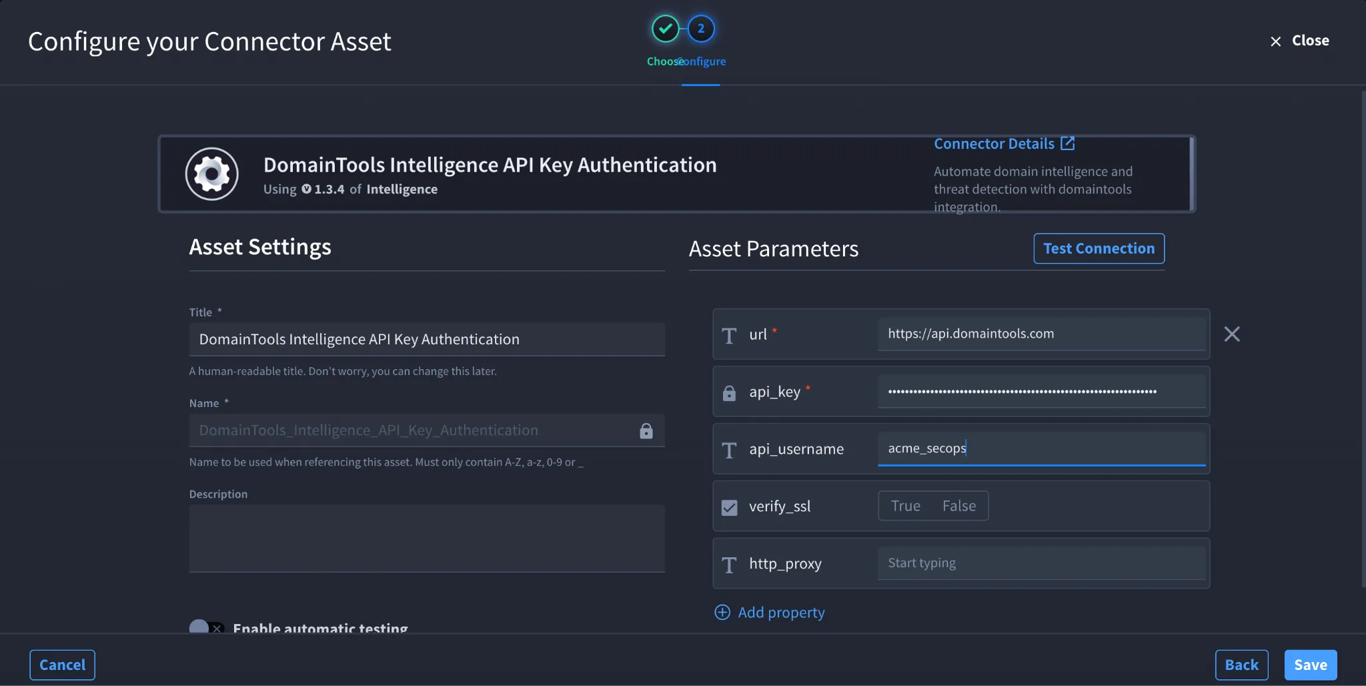Click the lock icon beside api_key
1366x686 pixels.
click(x=729, y=392)
